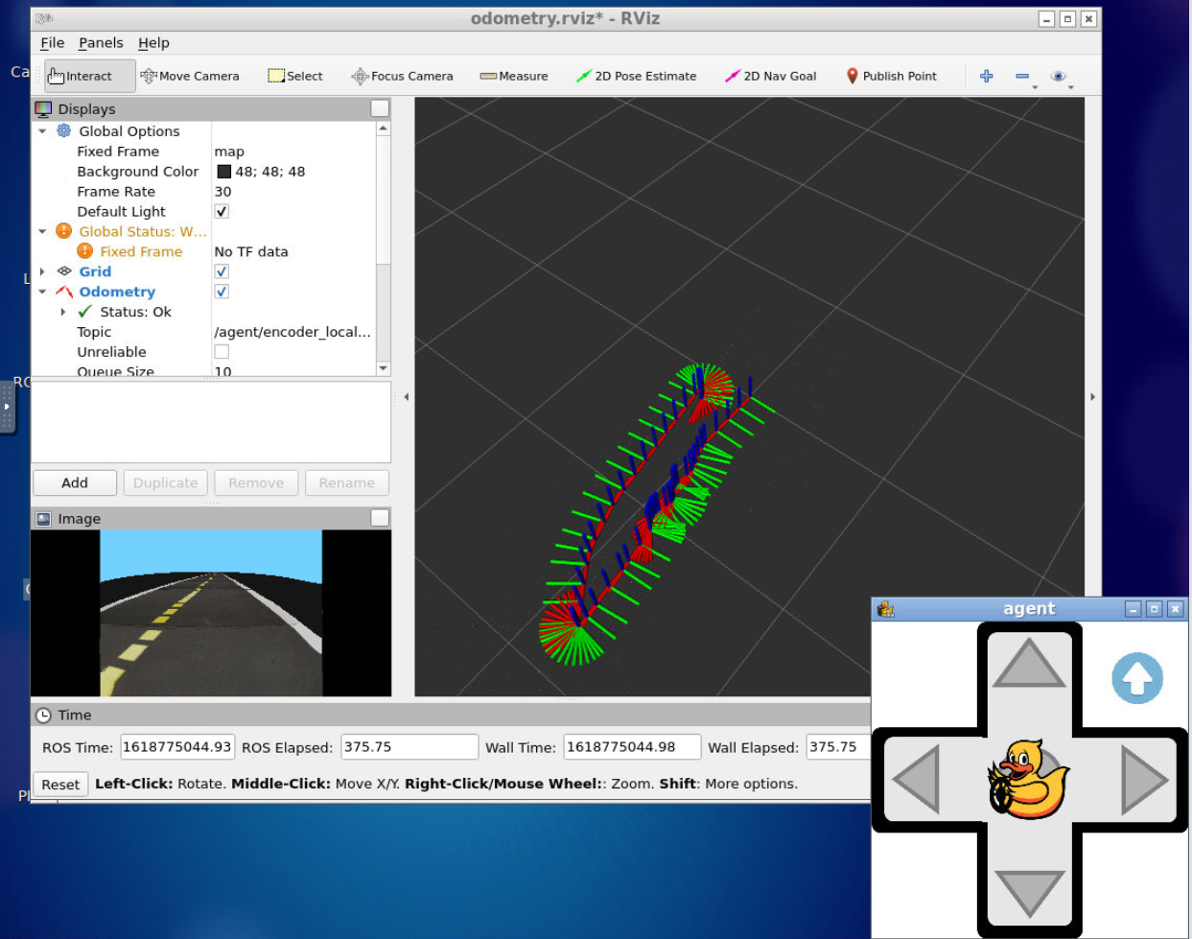Screen dimensions: 1192x939
Task: Click the Publish Point tool
Action: pos(891,76)
